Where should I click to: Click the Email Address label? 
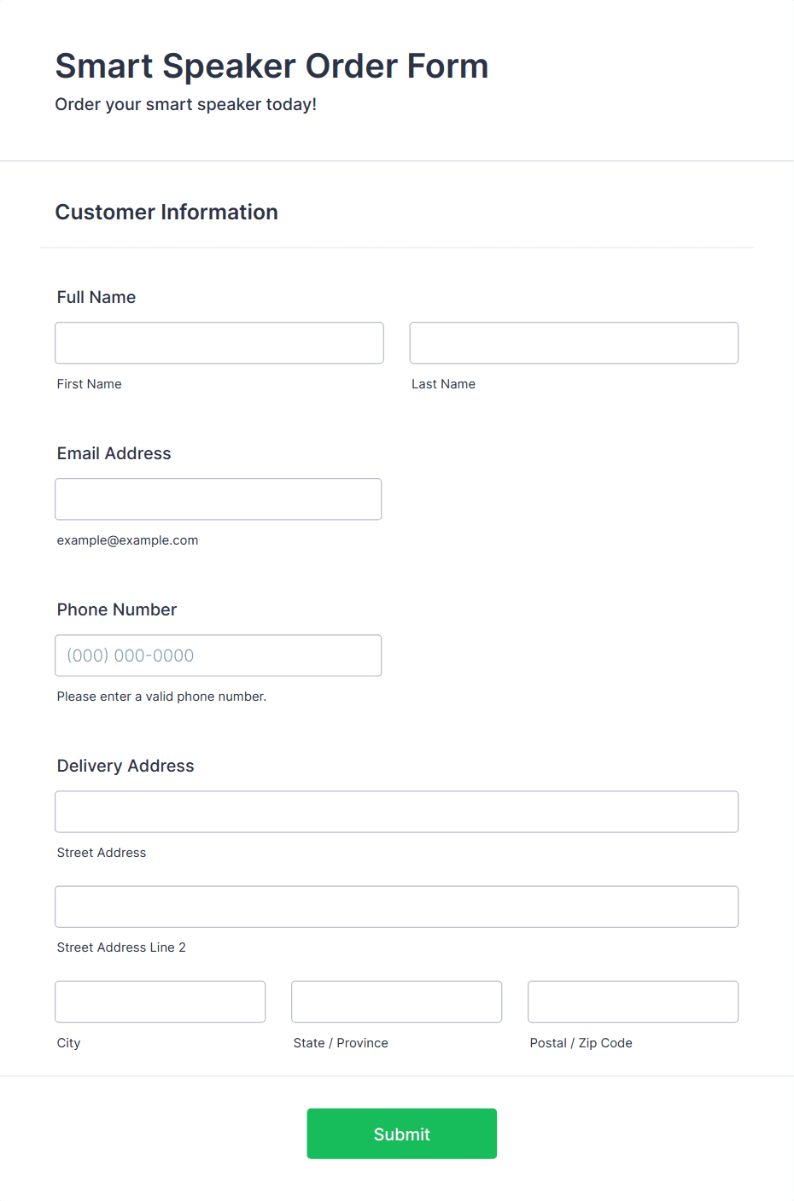click(114, 453)
